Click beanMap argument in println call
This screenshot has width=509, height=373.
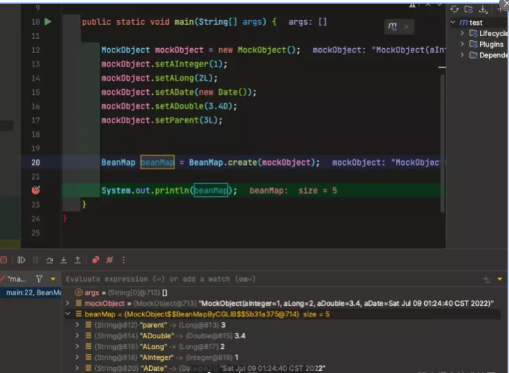click(x=211, y=190)
